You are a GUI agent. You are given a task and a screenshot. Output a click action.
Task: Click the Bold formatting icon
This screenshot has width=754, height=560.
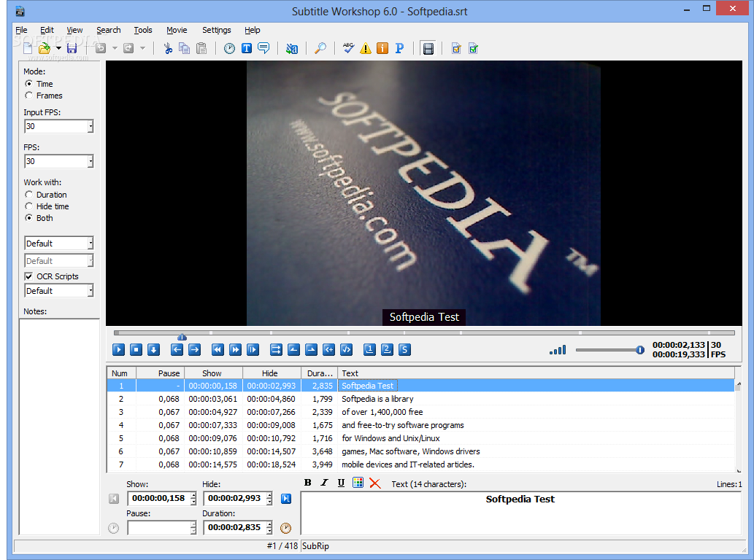[308, 483]
